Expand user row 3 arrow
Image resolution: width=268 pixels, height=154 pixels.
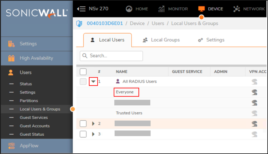click(x=93, y=134)
